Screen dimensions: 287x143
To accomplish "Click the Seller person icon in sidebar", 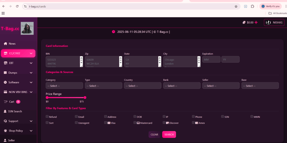I will [x=5, y=140].
